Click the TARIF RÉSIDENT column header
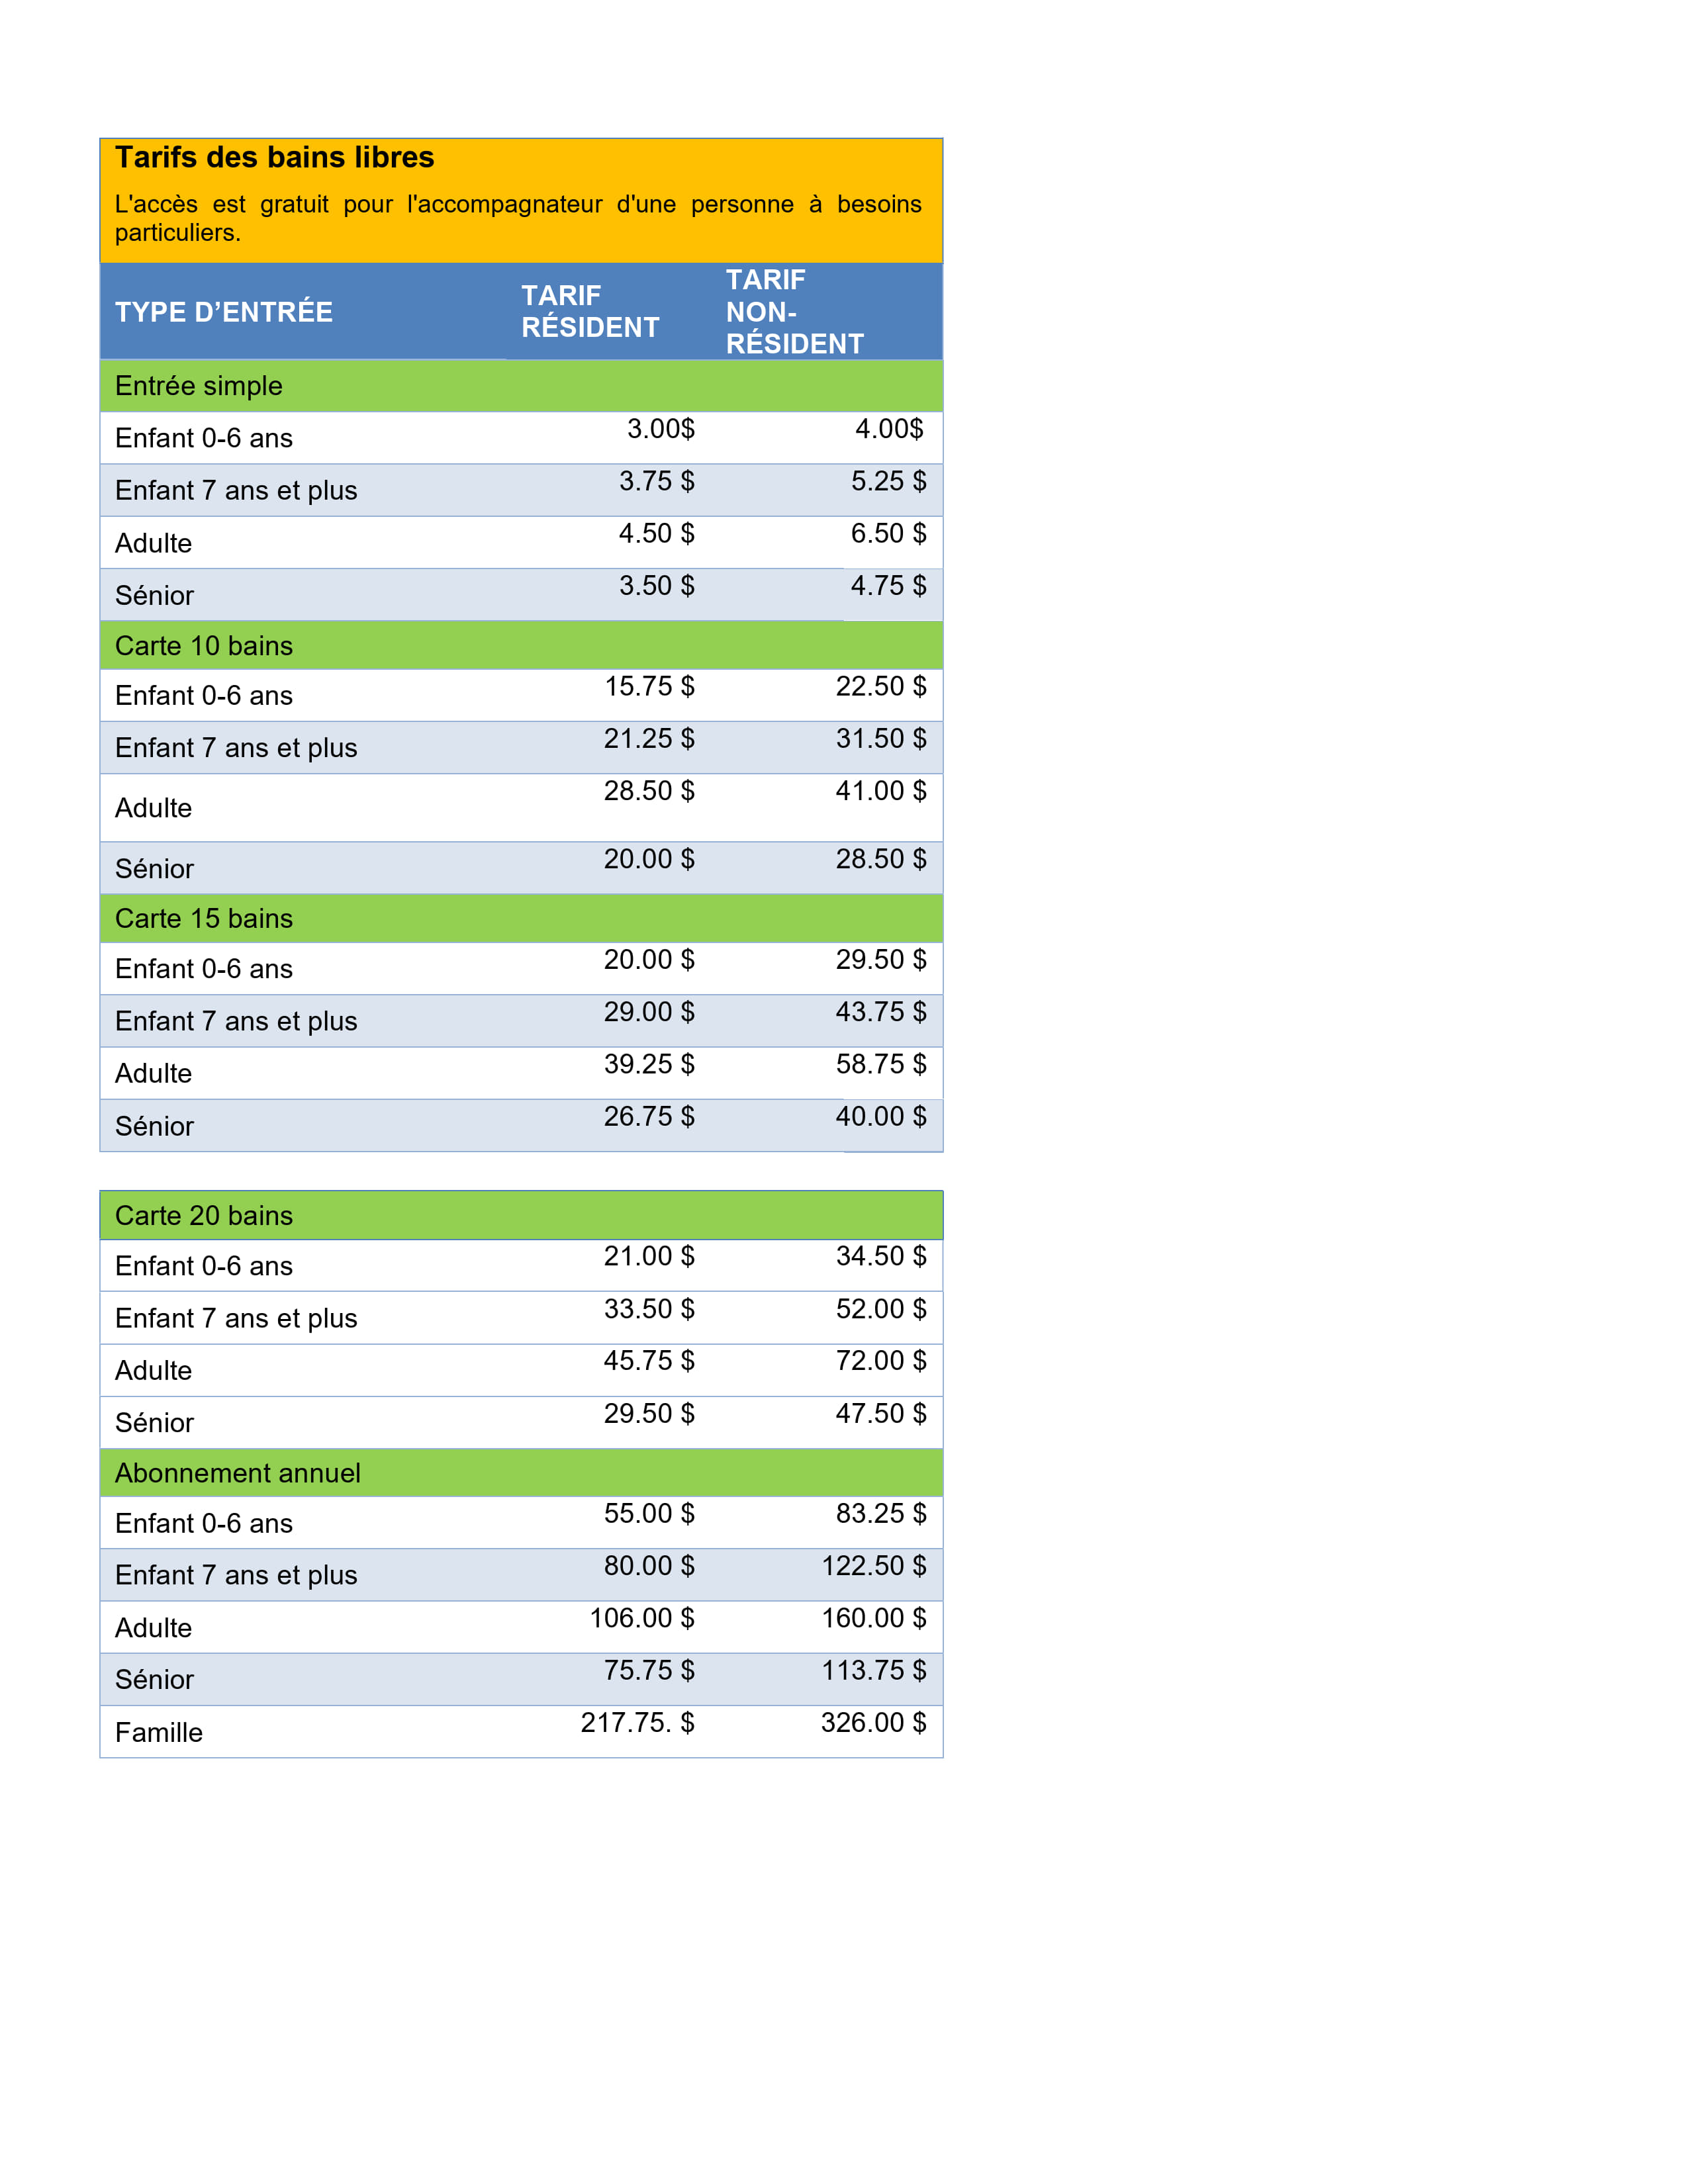Screen dimensions: 1688x2184 (590, 311)
